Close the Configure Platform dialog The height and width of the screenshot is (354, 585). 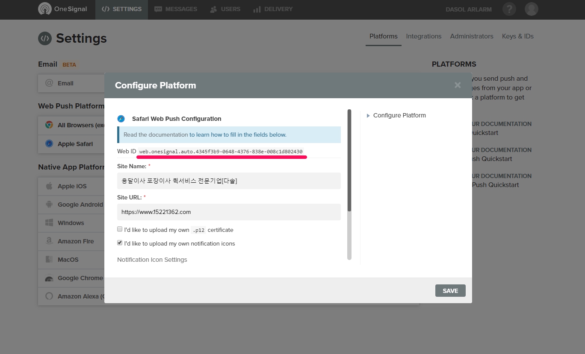coord(458,85)
